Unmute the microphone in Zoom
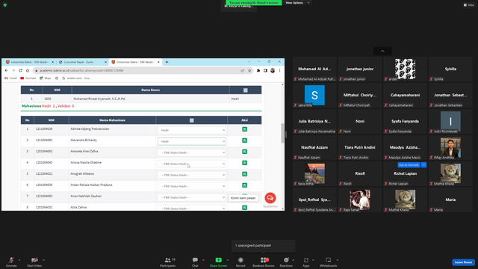 11,262
